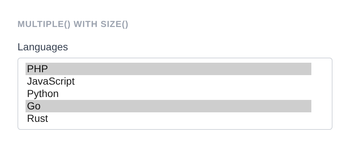Click the Go text in the list
This screenshot has height=159, width=350.
34,106
